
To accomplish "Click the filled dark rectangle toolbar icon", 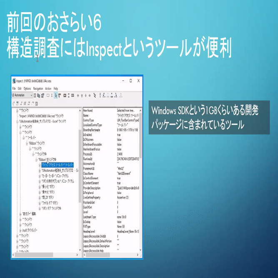I will tap(65, 95).
